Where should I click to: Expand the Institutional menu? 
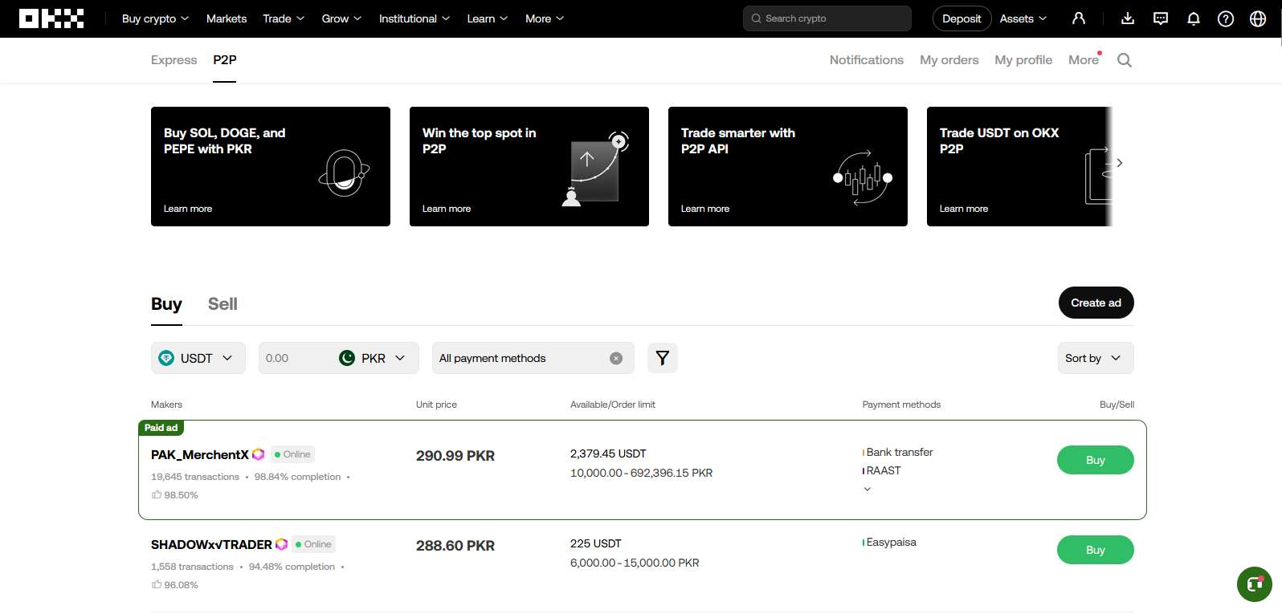(x=414, y=18)
